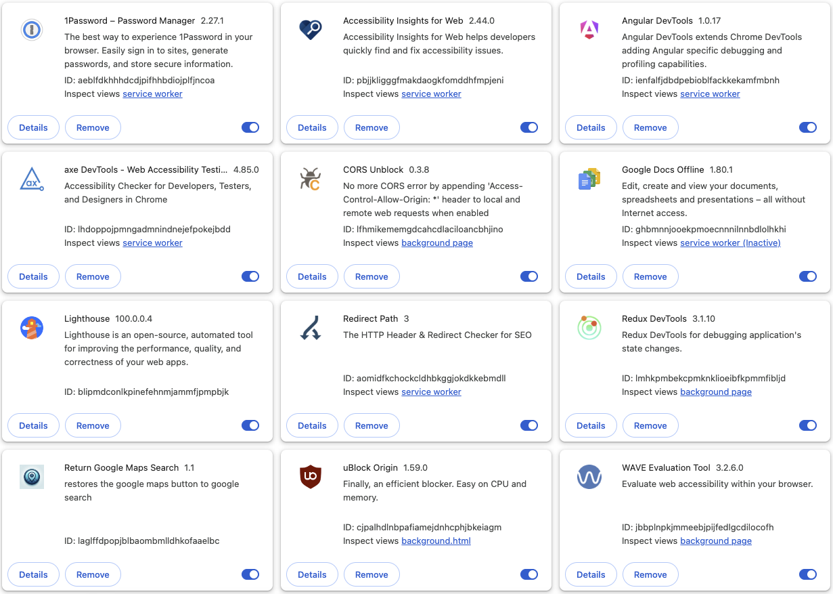Screen dimensions: 833x594
Task: Open Google Docs Offline service worker (Inactive)
Action: tap(730, 243)
